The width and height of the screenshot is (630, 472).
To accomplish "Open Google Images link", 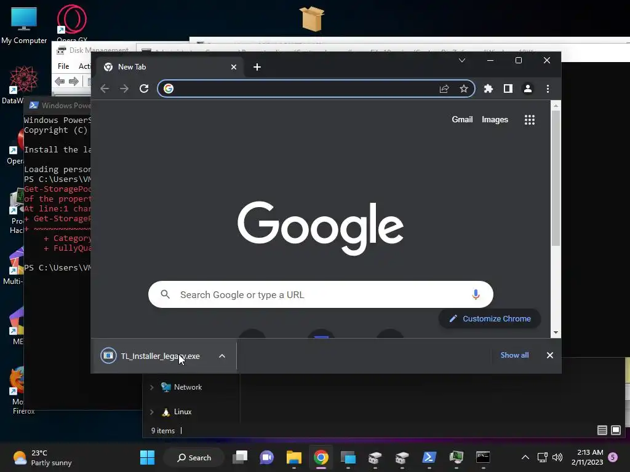I will tap(495, 120).
